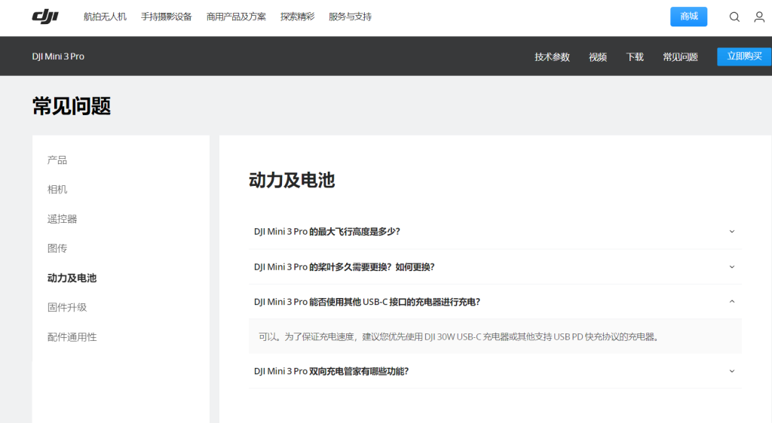The width and height of the screenshot is (772, 423).
Task: Open 商用产品及方案 menu
Action: [x=236, y=17]
